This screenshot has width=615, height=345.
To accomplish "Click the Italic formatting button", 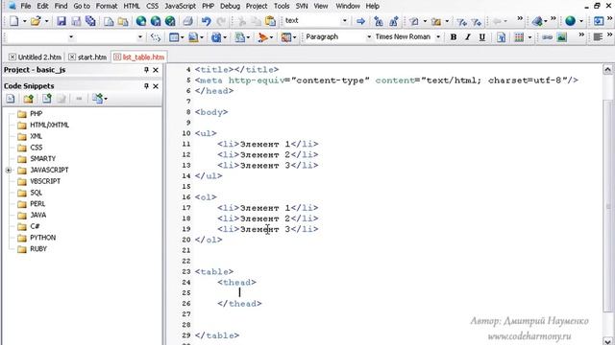I will [x=468, y=37].
